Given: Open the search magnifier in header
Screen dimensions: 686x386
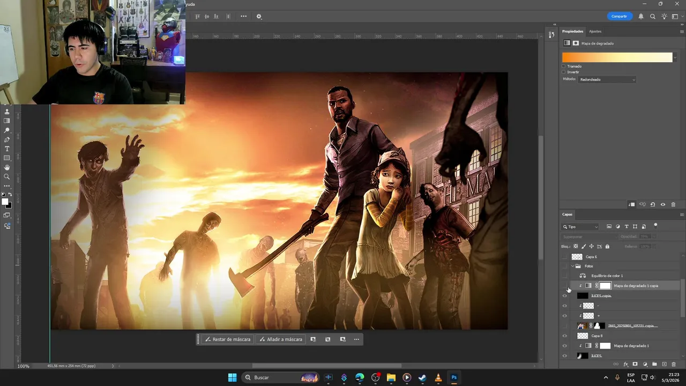Looking at the screenshot, I should (x=653, y=17).
